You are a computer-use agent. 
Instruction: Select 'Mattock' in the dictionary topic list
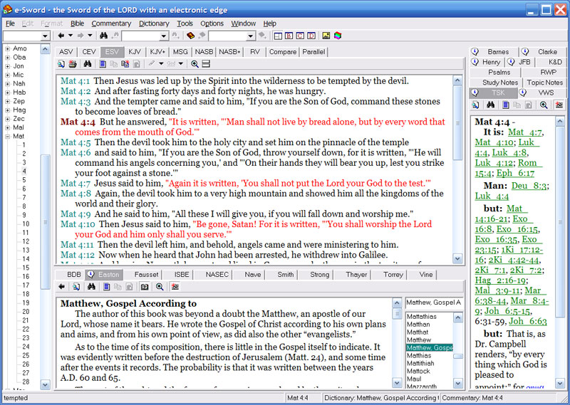point(418,372)
